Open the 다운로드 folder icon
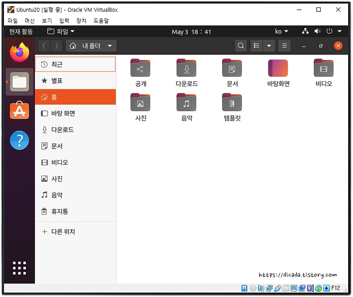The image size is (353, 297). coord(187,68)
